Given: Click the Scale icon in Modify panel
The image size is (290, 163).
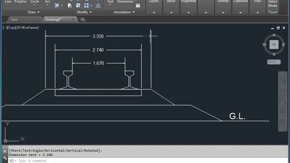Looking at the screenshot, I should click(78, 5).
